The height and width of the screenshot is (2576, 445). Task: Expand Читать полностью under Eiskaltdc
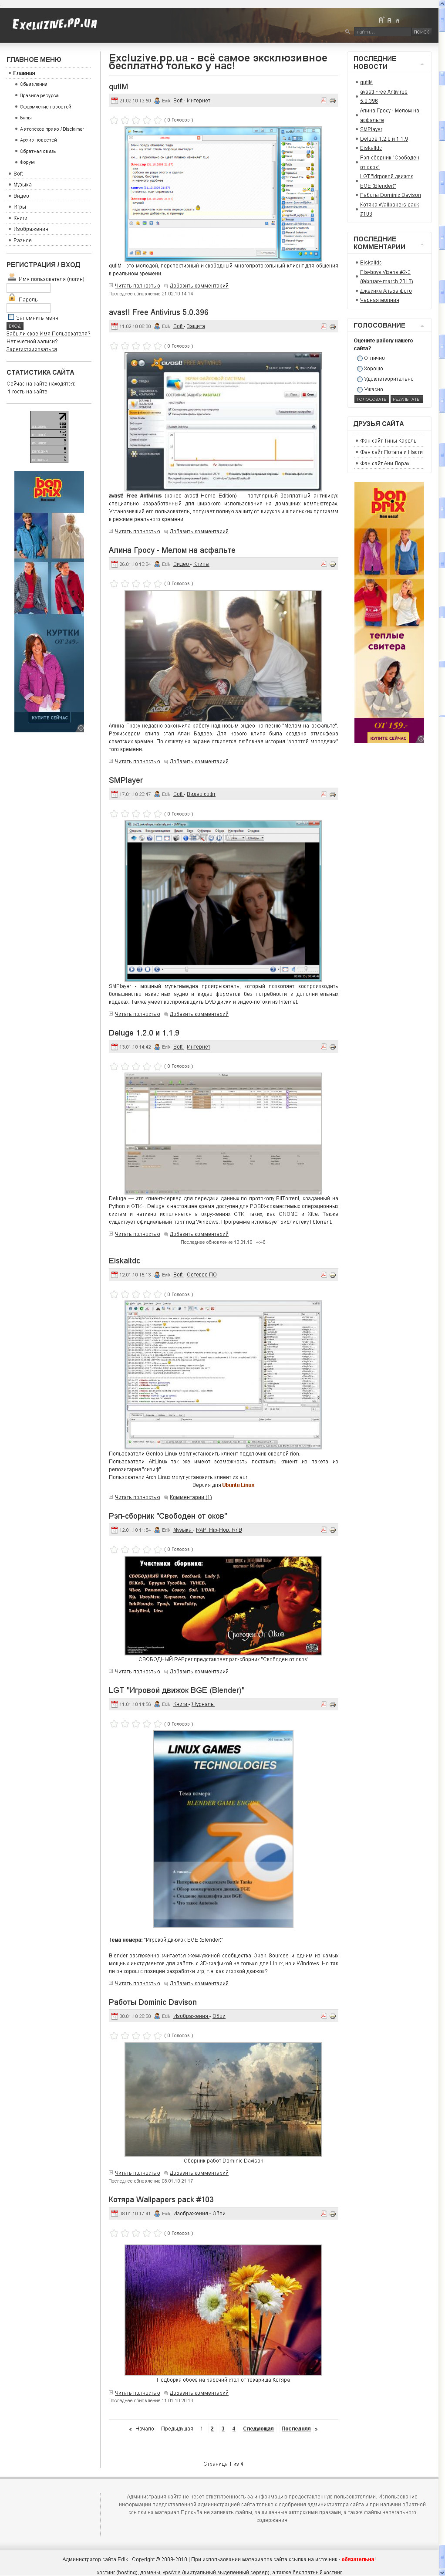(x=137, y=1497)
